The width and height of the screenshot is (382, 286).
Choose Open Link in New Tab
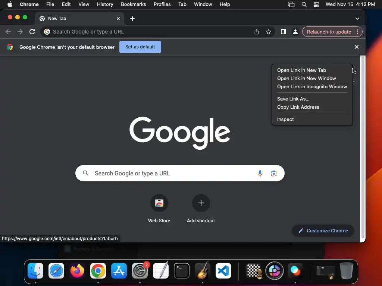(312, 70)
